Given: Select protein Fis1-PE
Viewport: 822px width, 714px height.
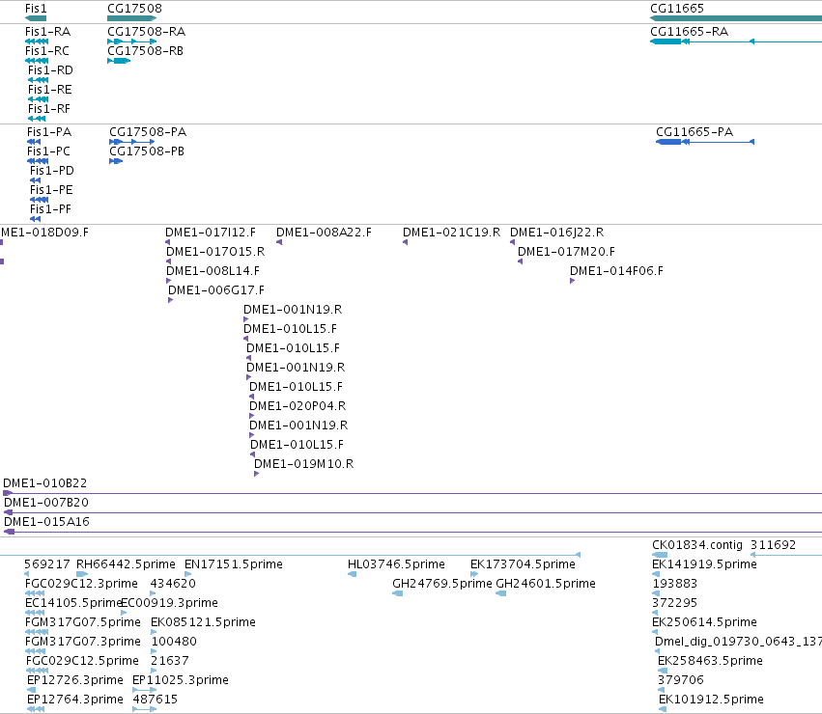Looking at the screenshot, I should tap(40, 200).
